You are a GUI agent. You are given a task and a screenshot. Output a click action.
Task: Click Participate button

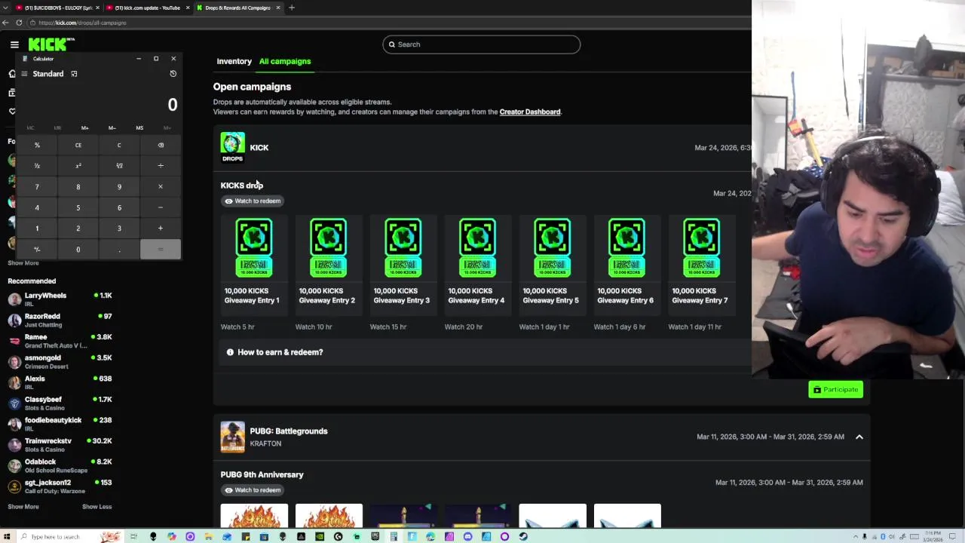point(835,389)
